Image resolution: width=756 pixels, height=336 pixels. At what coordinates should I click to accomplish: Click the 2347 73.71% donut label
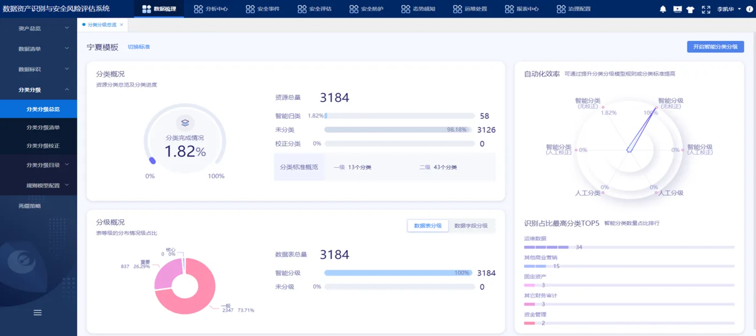coord(238,310)
